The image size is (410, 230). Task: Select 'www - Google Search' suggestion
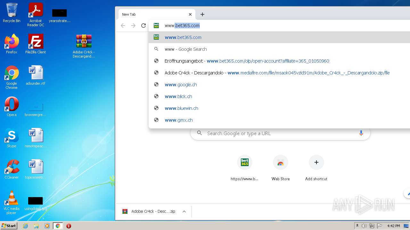(279, 49)
